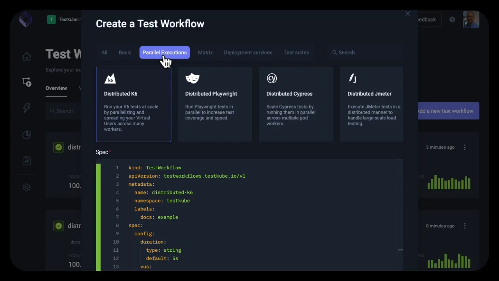Open the Insights pie chart sidebar icon
499x281 pixels.
27,135
